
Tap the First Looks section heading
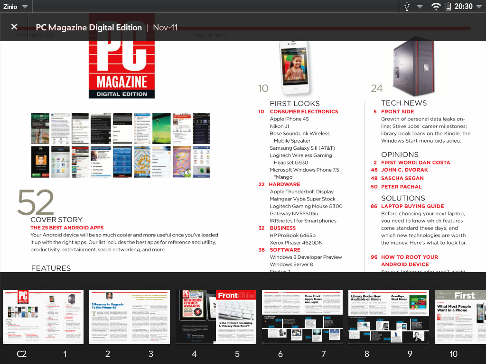coord(294,103)
